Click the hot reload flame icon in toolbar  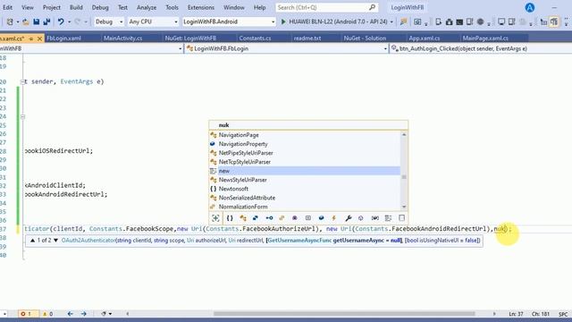pos(403,21)
